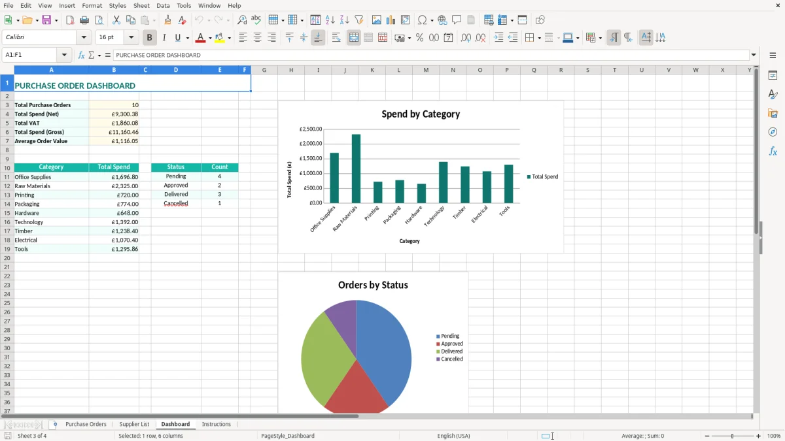The width and height of the screenshot is (785, 441).
Task: Open Find & Replace icon
Action: pos(242,20)
